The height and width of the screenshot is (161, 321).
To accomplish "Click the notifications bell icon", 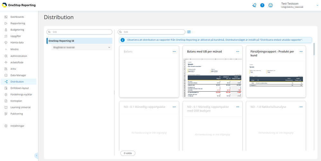I will [x=254, y=5].
